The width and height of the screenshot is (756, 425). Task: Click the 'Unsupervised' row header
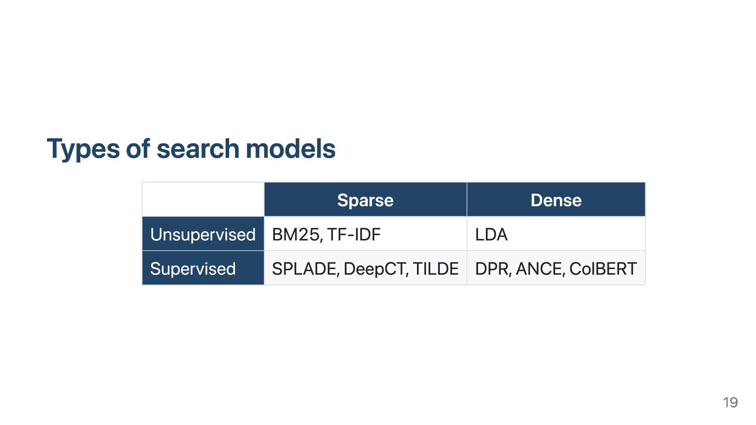pyautogui.click(x=203, y=234)
